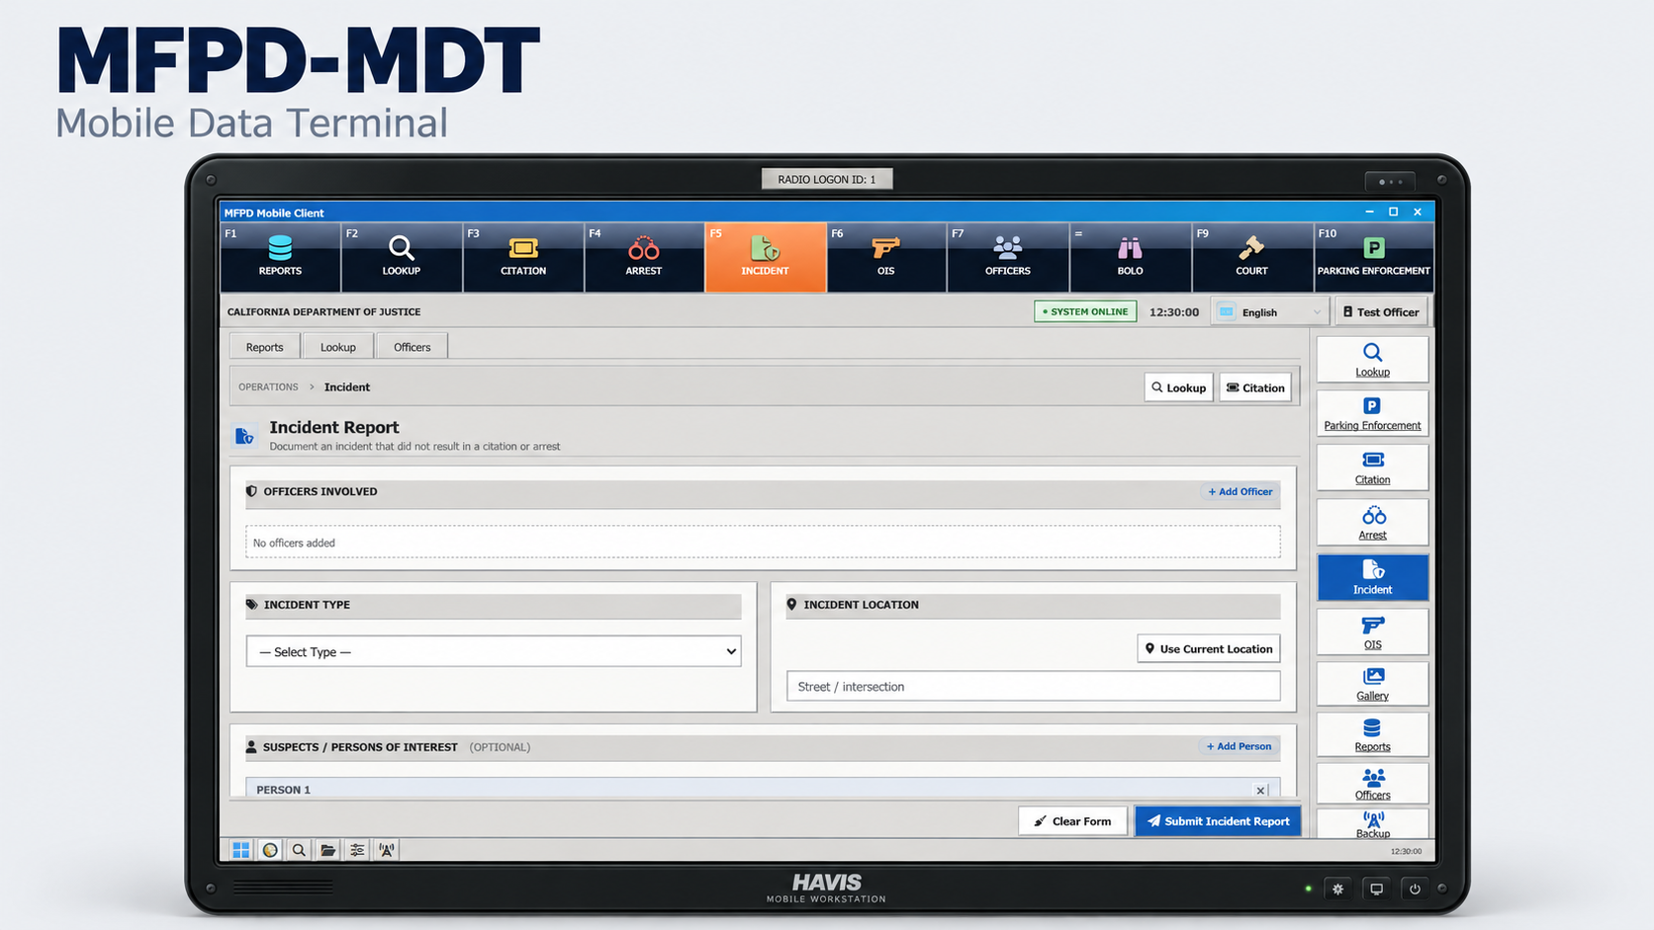This screenshot has width=1654, height=930.
Task: Open Parking Enforcement from F10 toolbar
Action: click(1373, 257)
